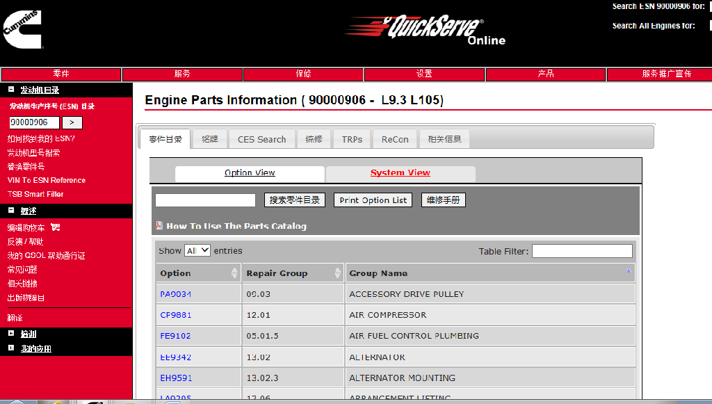The height and width of the screenshot is (404, 712).
Task: Open 反馈 / 帮助 sidebar link
Action: pos(26,241)
